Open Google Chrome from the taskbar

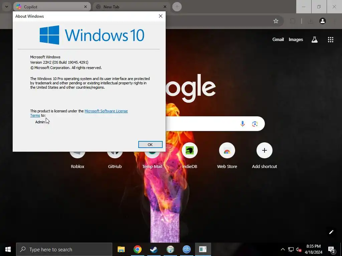[137, 249]
